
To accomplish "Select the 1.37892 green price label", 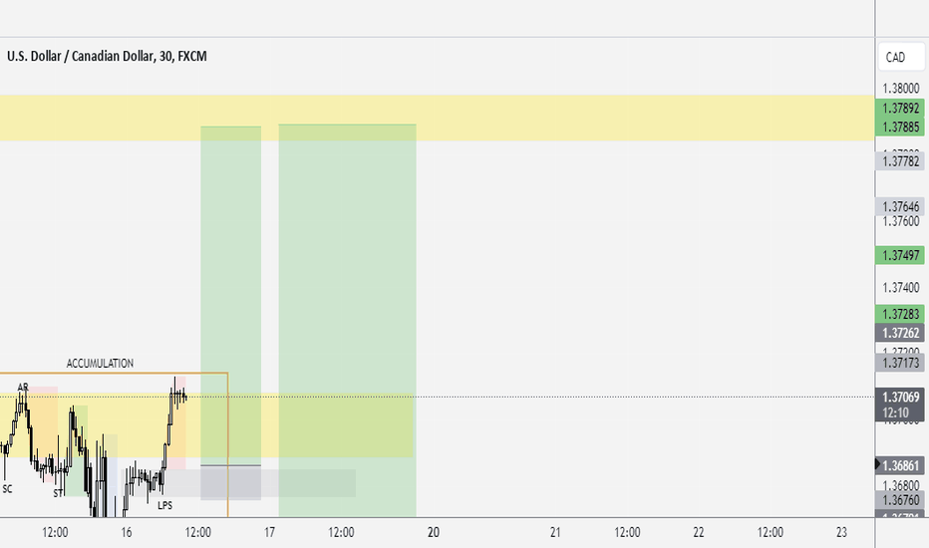I will (x=900, y=109).
